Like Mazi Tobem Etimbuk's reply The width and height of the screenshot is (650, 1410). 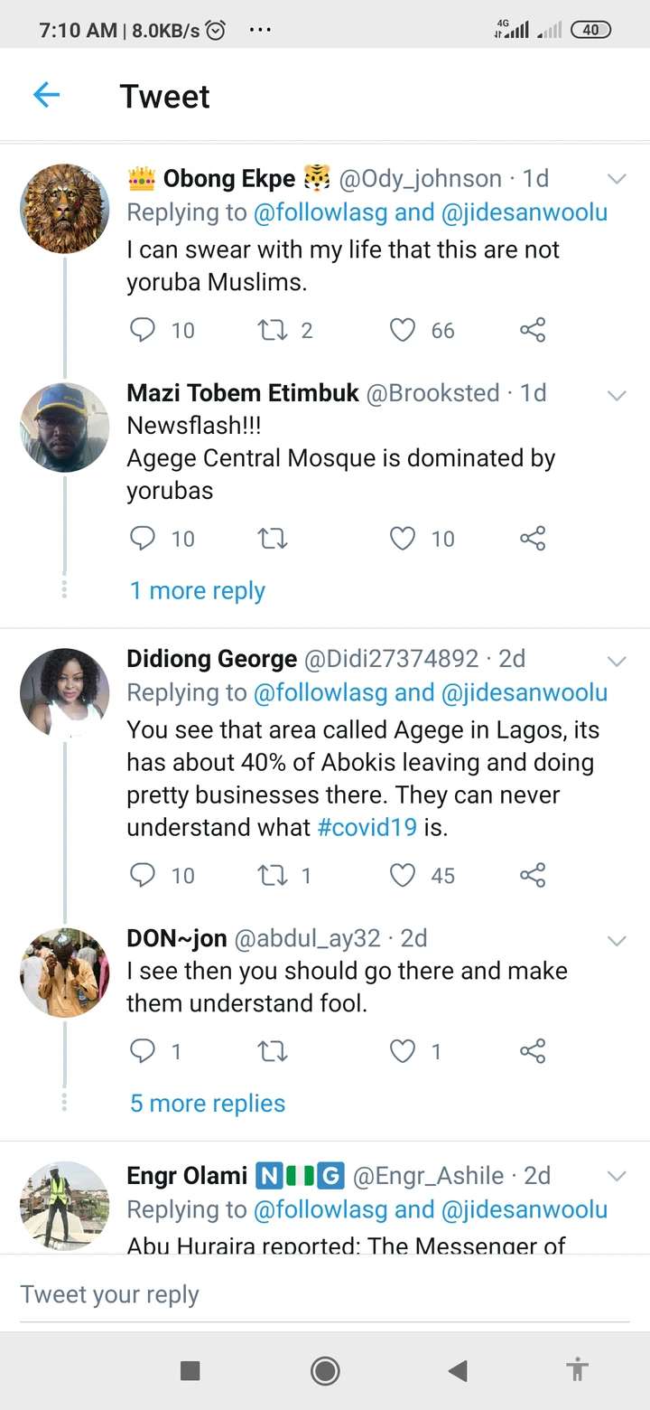[x=403, y=539]
